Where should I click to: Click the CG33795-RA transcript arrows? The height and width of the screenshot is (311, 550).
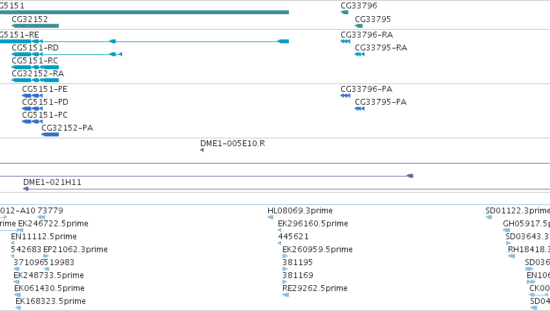tap(359, 54)
